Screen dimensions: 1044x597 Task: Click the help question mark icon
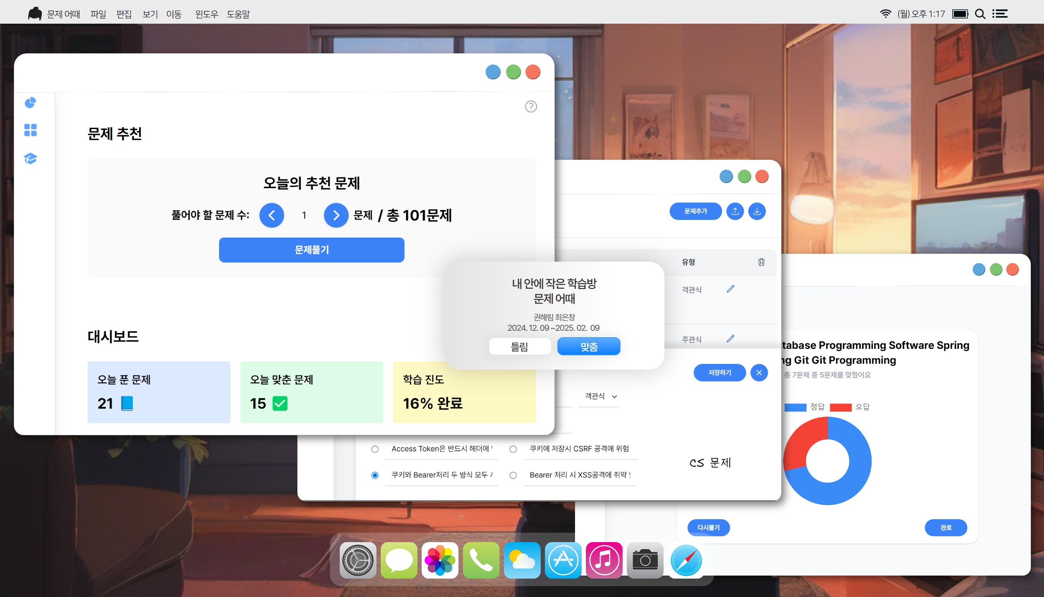point(531,107)
